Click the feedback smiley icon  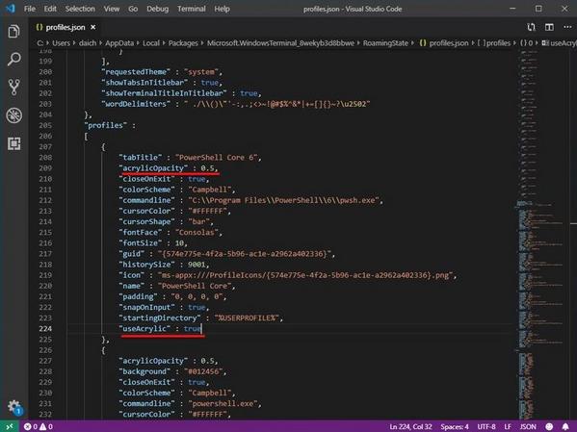549,426
